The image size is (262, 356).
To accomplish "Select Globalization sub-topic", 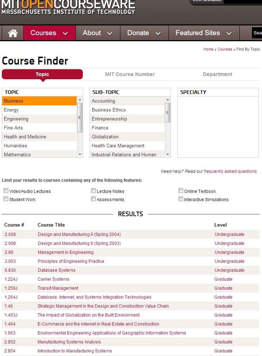I will [127, 137].
